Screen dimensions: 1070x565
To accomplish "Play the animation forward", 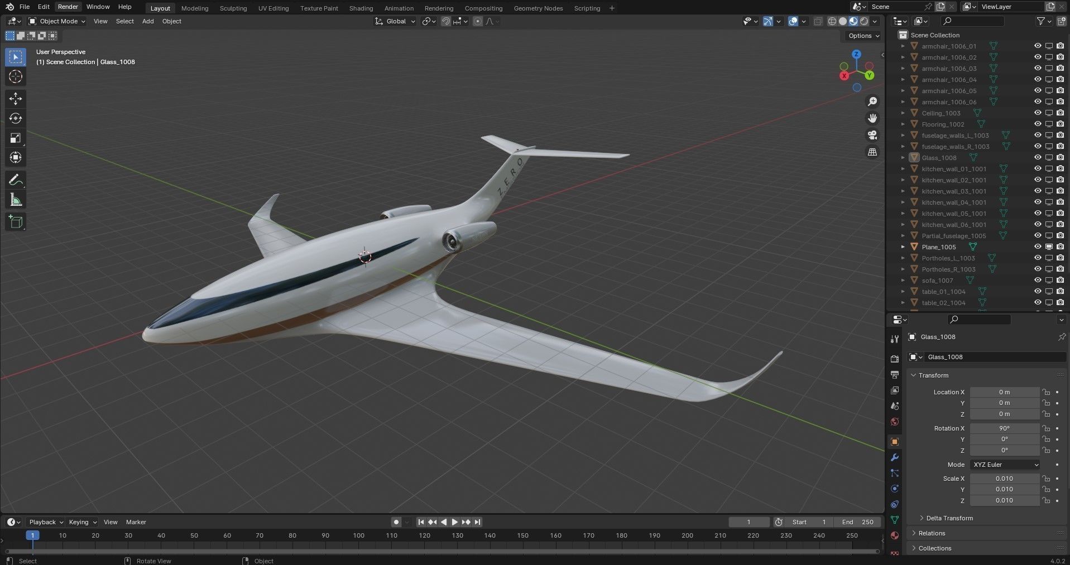I will 454,522.
